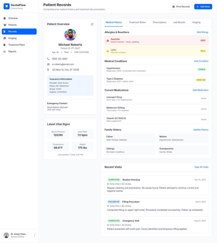Click the envelope icon beside m.roberts@email.com
This screenshot has height=243, width=217.
pyautogui.click(x=48, y=64)
